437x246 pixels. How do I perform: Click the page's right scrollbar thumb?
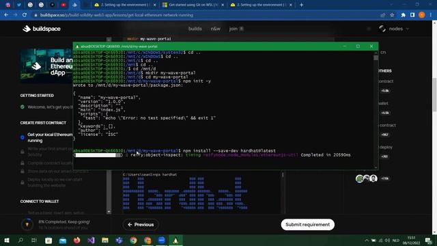tap(434, 95)
